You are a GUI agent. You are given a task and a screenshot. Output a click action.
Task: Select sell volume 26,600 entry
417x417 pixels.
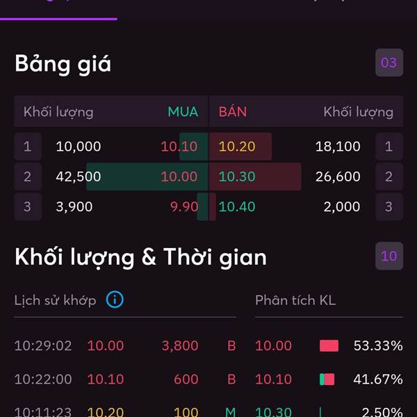(338, 177)
